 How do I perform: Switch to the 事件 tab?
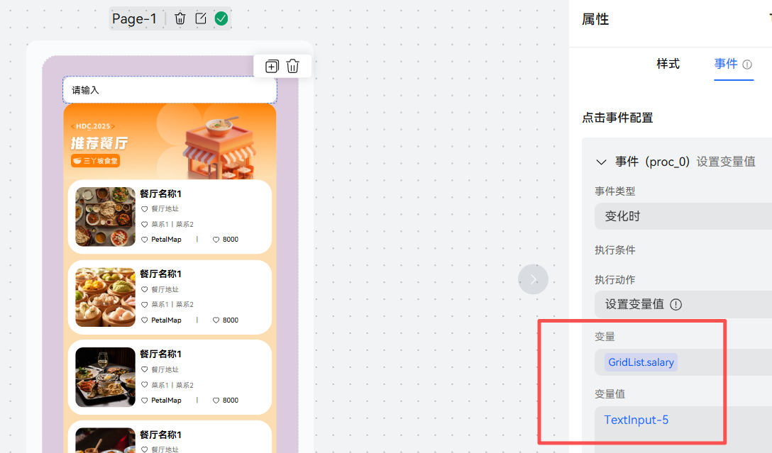(726, 64)
